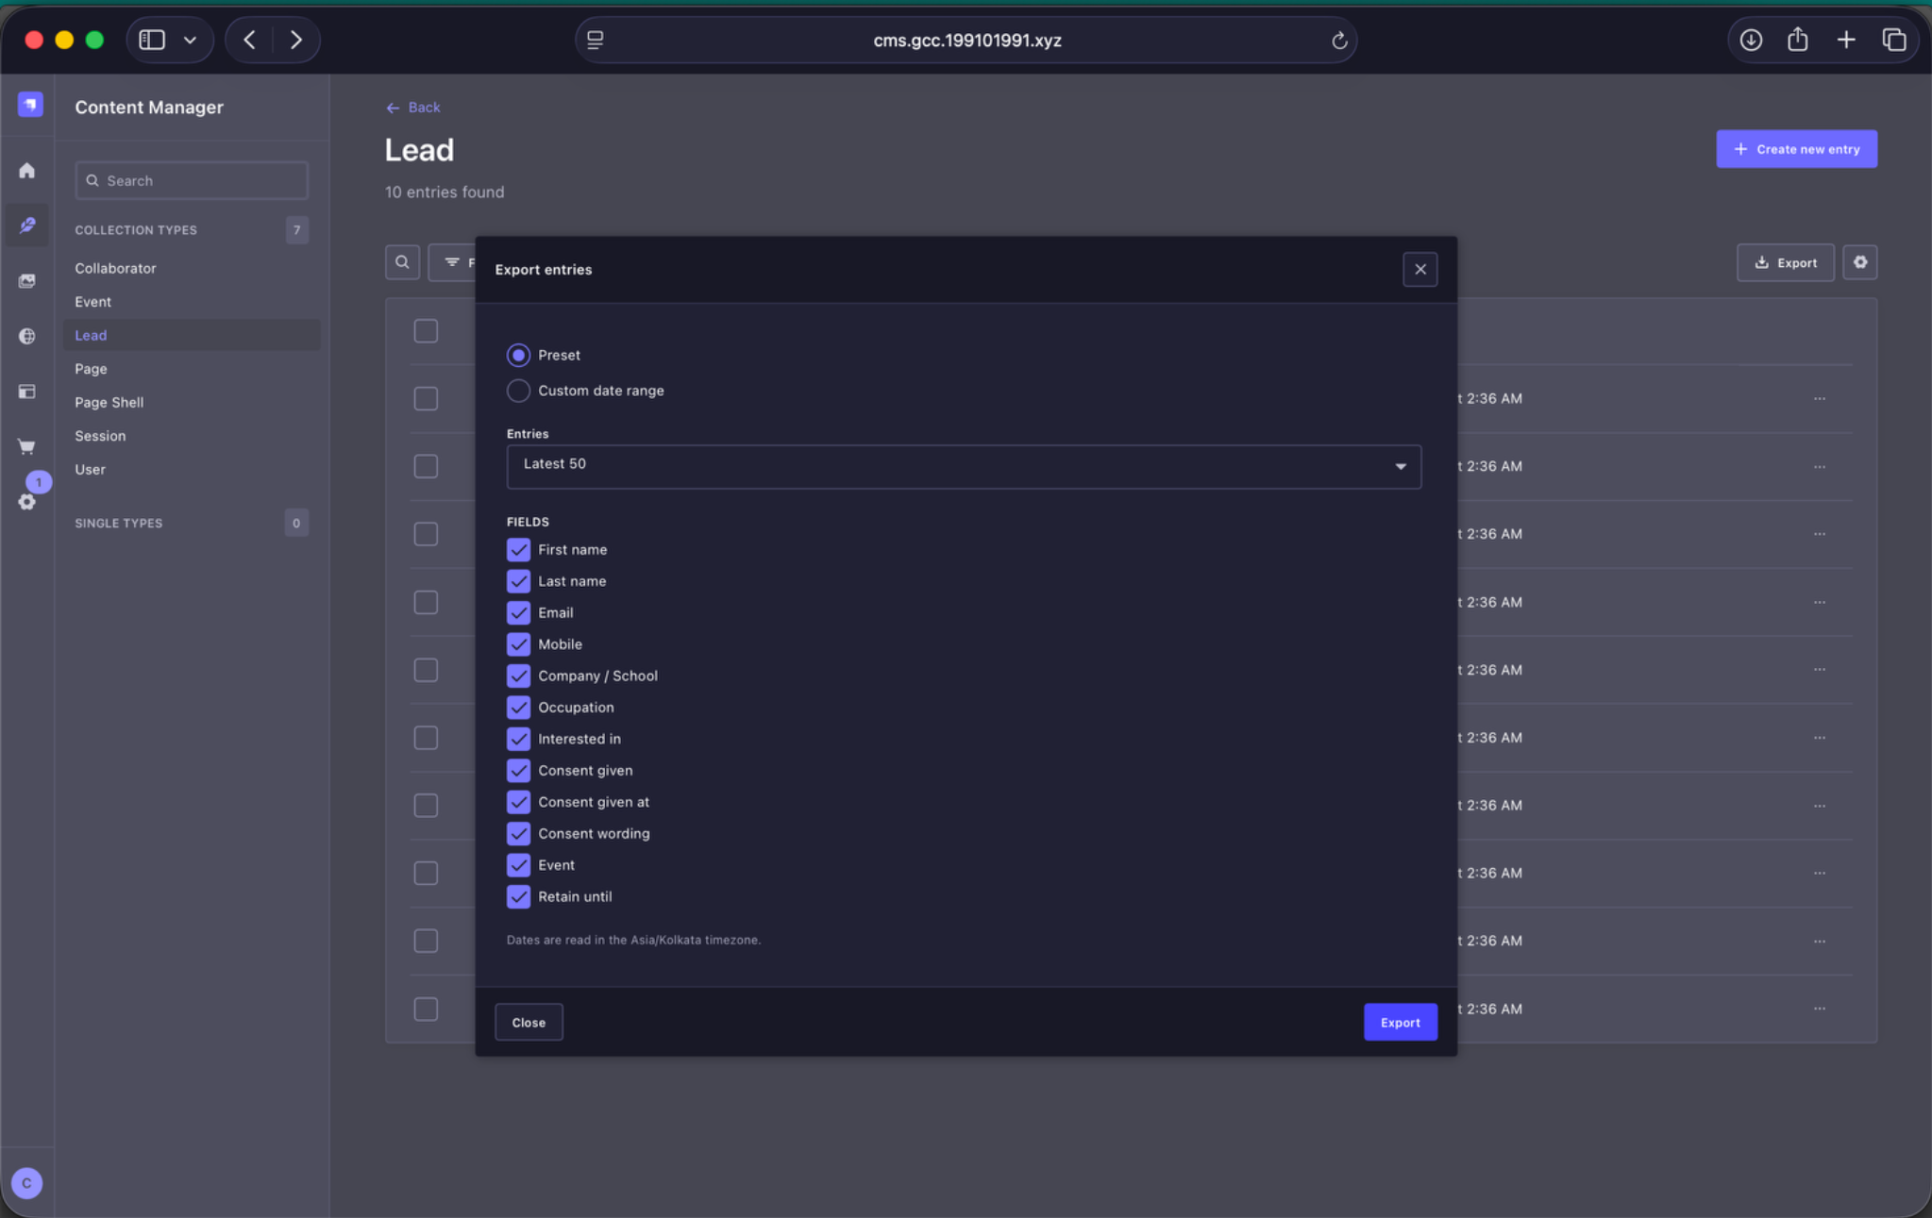This screenshot has height=1218, width=1932.
Task: Click the blue Export button in dialog
Action: 1400,1022
